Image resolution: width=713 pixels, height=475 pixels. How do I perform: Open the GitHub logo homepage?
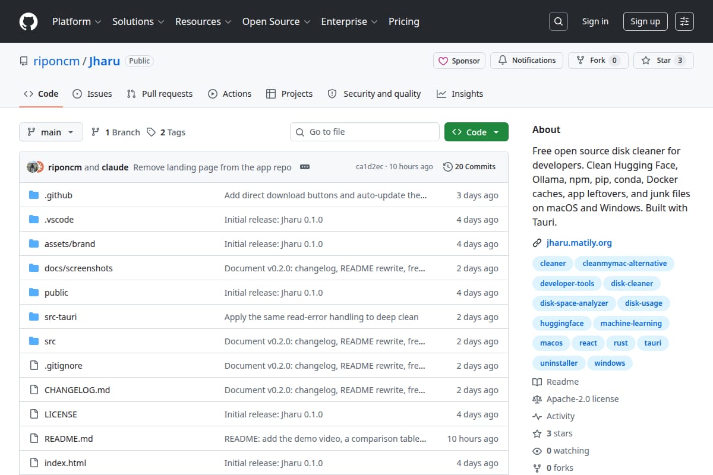click(29, 21)
